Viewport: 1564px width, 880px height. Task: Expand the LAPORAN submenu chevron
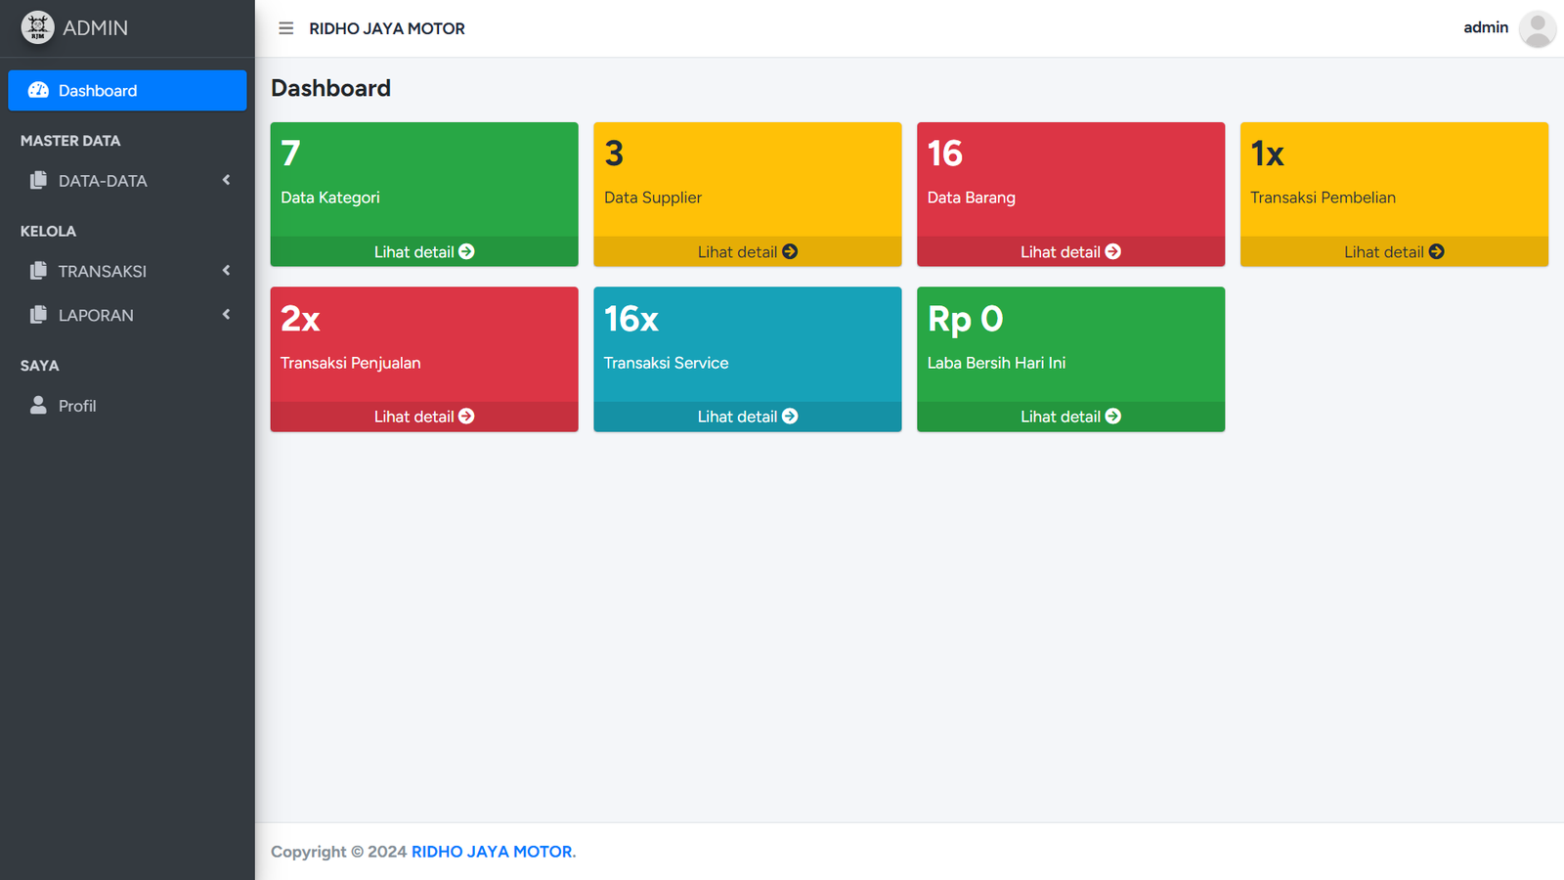click(226, 315)
